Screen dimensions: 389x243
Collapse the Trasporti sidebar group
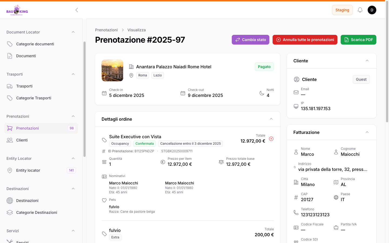(x=73, y=74)
